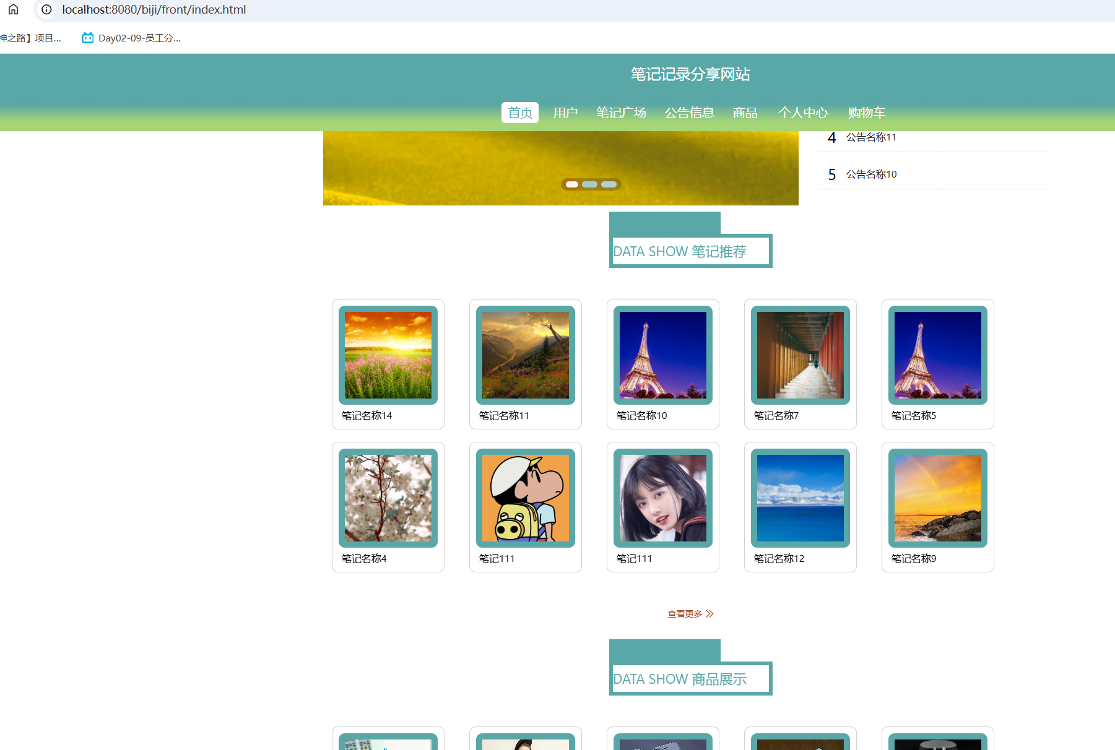Viewport: 1115px width, 750px height.
Task: Open the 购物车 page
Action: (x=867, y=113)
